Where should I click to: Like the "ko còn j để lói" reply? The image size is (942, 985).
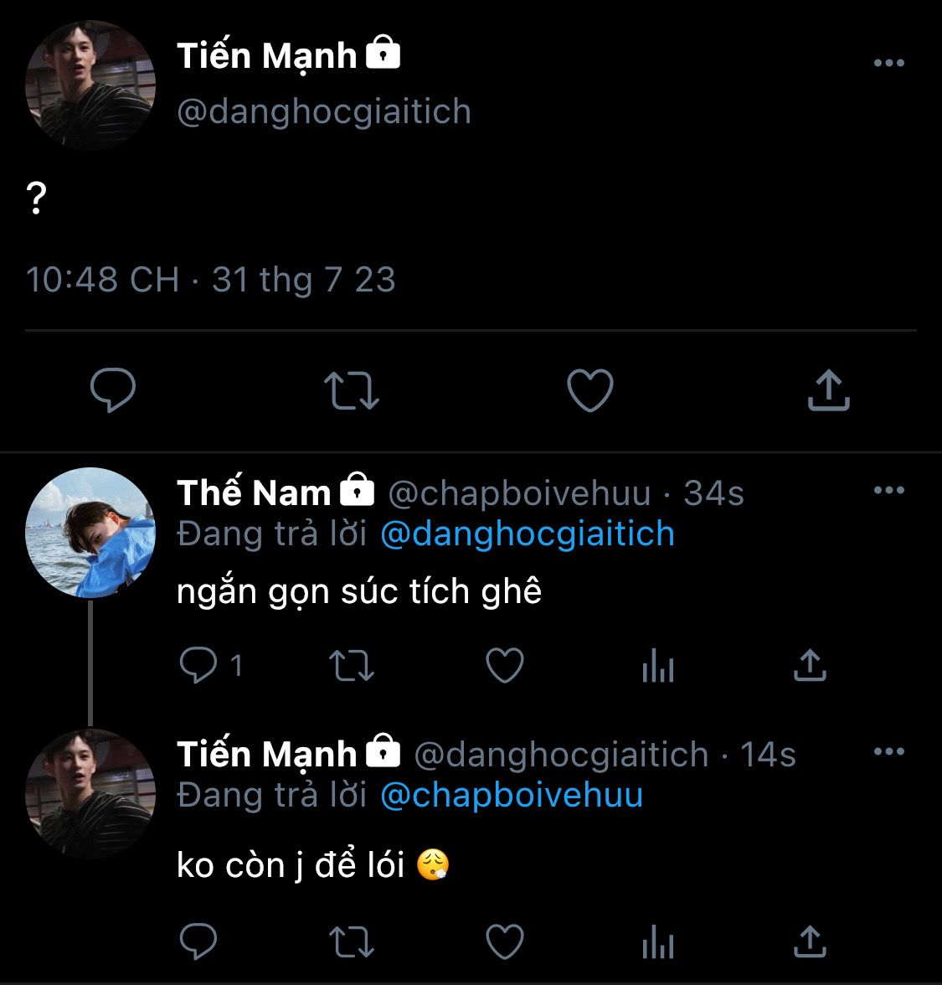coord(505,941)
